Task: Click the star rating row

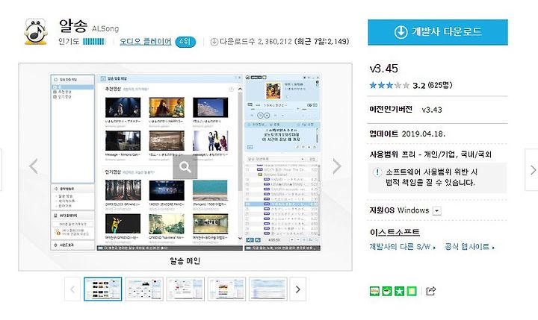Action: 389,85
